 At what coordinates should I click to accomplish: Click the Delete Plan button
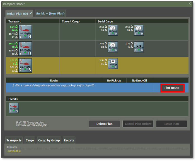(x=104, y=124)
